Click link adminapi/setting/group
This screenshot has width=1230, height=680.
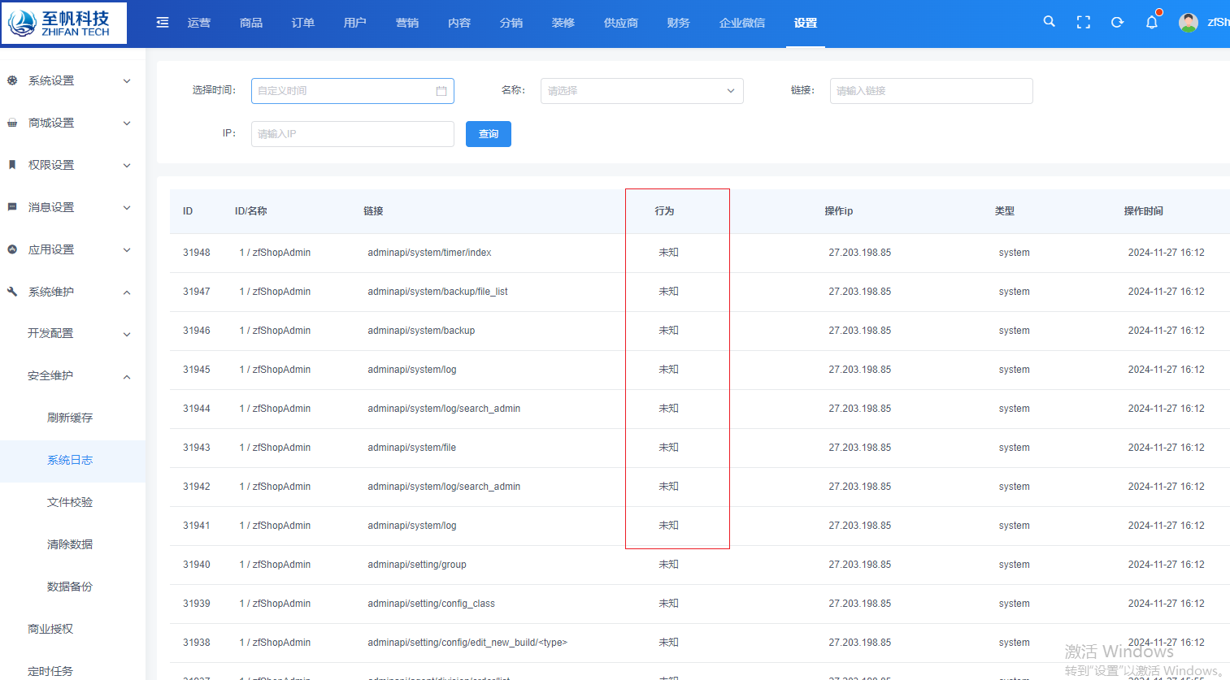417,565
